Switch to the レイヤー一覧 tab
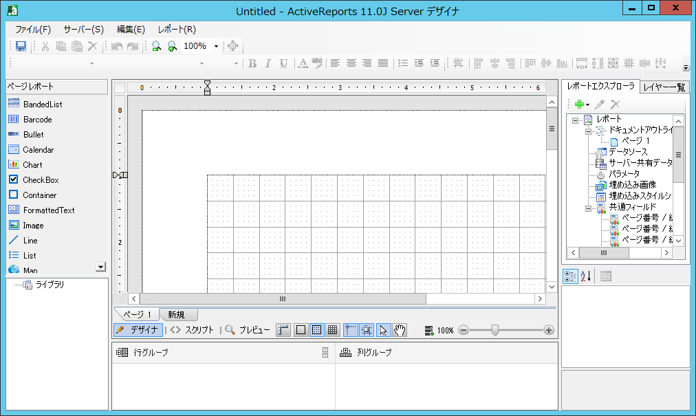This screenshot has width=696, height=416. (x=663, y=87)
